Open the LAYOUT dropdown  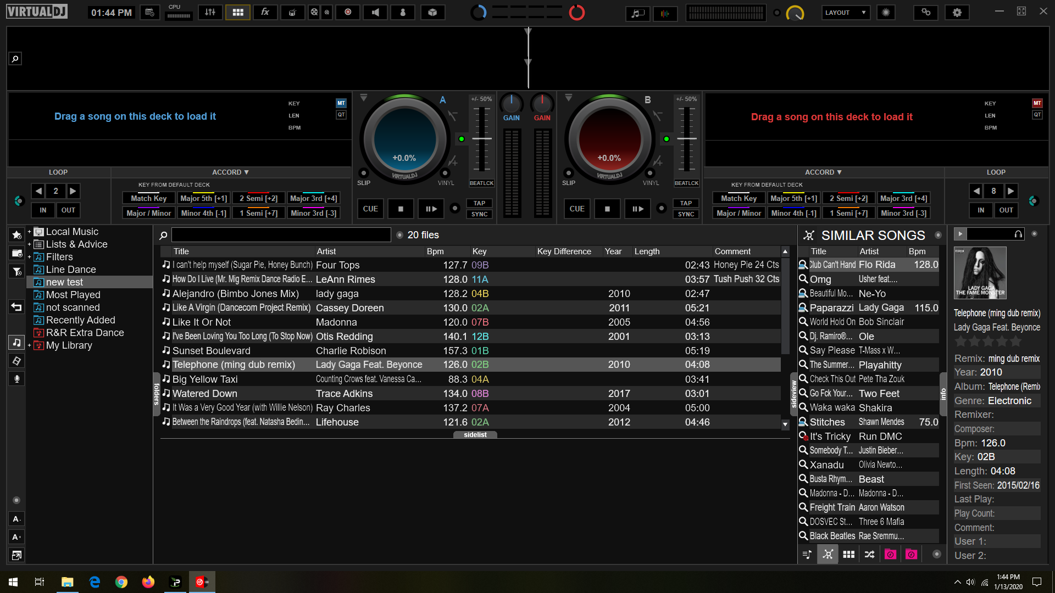point(846,12)
